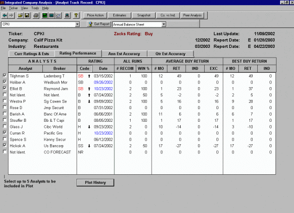Click the # RECOM column header
Viewport: 294px width, 213px height.
point(125,68)
